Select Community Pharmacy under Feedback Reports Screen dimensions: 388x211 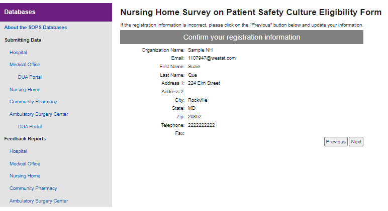[x=33, y=188]
